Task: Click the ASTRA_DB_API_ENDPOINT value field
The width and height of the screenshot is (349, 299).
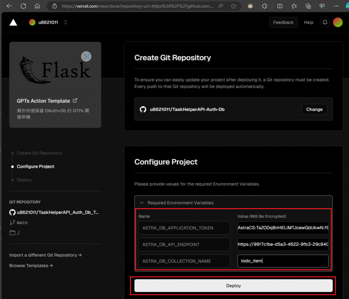Action: point(283,245)
